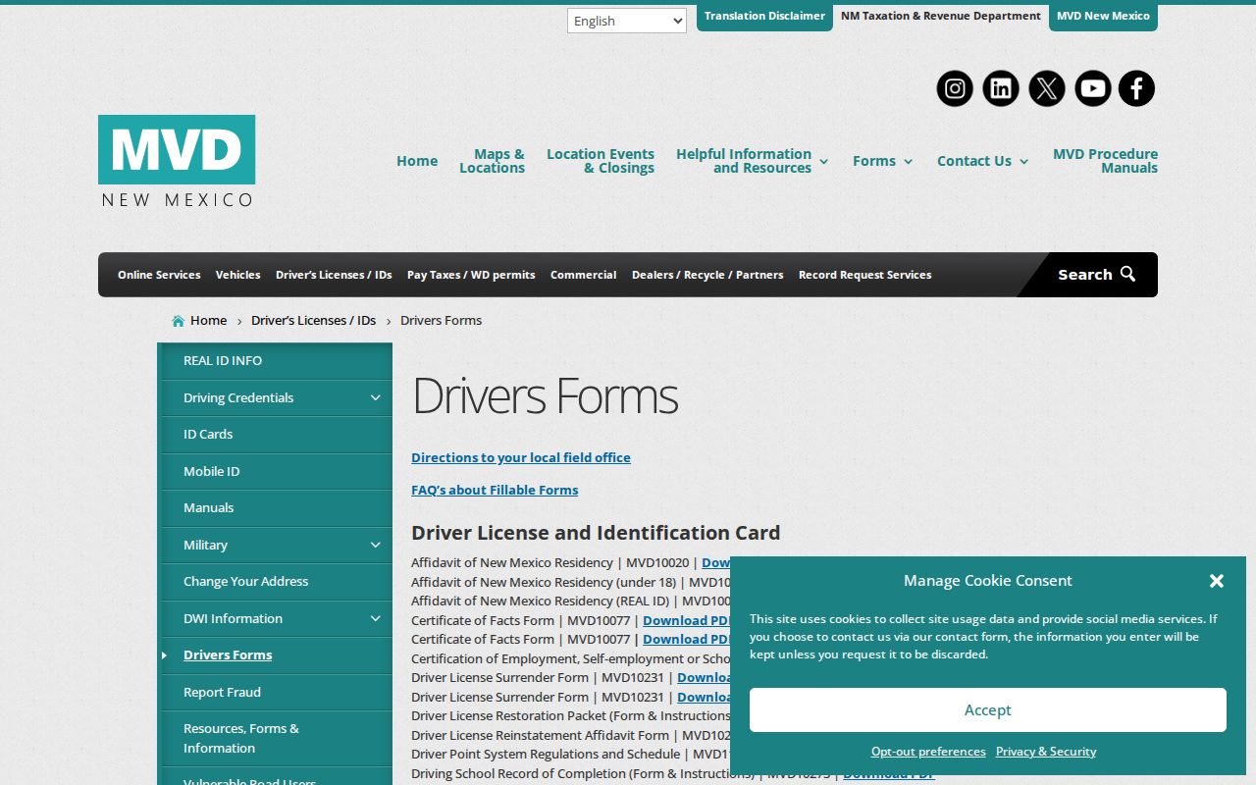Accept the cookie consent
The image size is (1256, 785).
tap(988, 709)
